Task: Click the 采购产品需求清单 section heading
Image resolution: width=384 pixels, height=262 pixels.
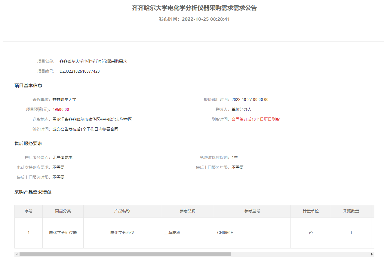Action: click(x=33, y=192)
